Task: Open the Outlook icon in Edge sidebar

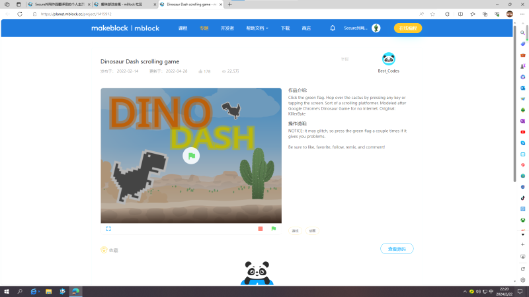Action: coord(522,88)
